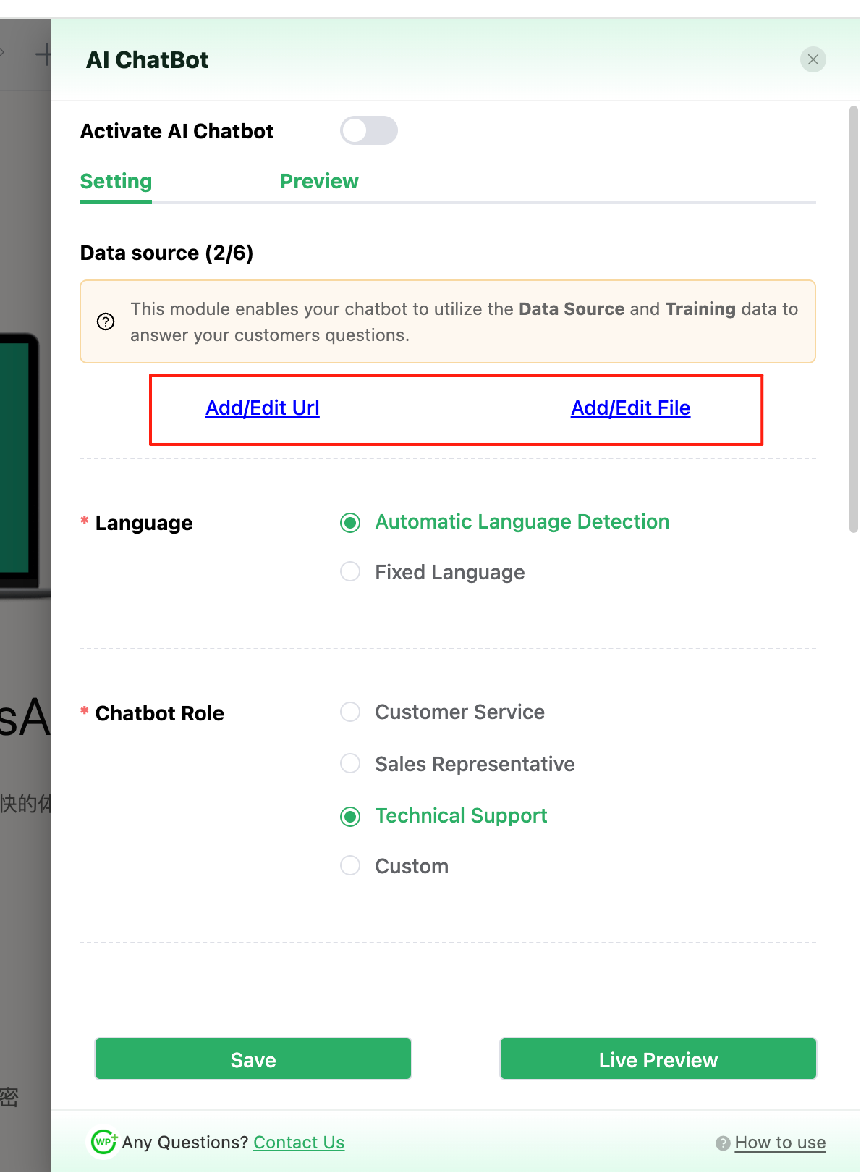
Task: Open the Live Preview
Action: click(657, 1059)
